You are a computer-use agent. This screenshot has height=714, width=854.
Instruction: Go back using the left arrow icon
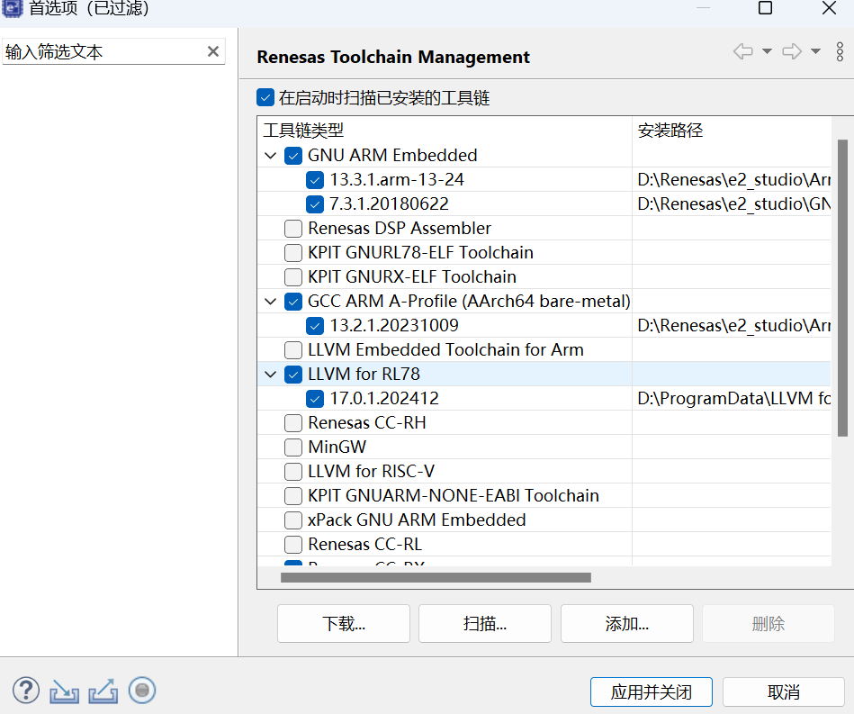tap(743, 51)
